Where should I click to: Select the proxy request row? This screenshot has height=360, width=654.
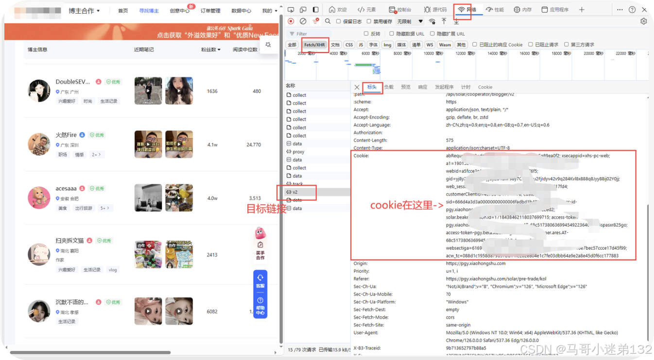[317, 152]
